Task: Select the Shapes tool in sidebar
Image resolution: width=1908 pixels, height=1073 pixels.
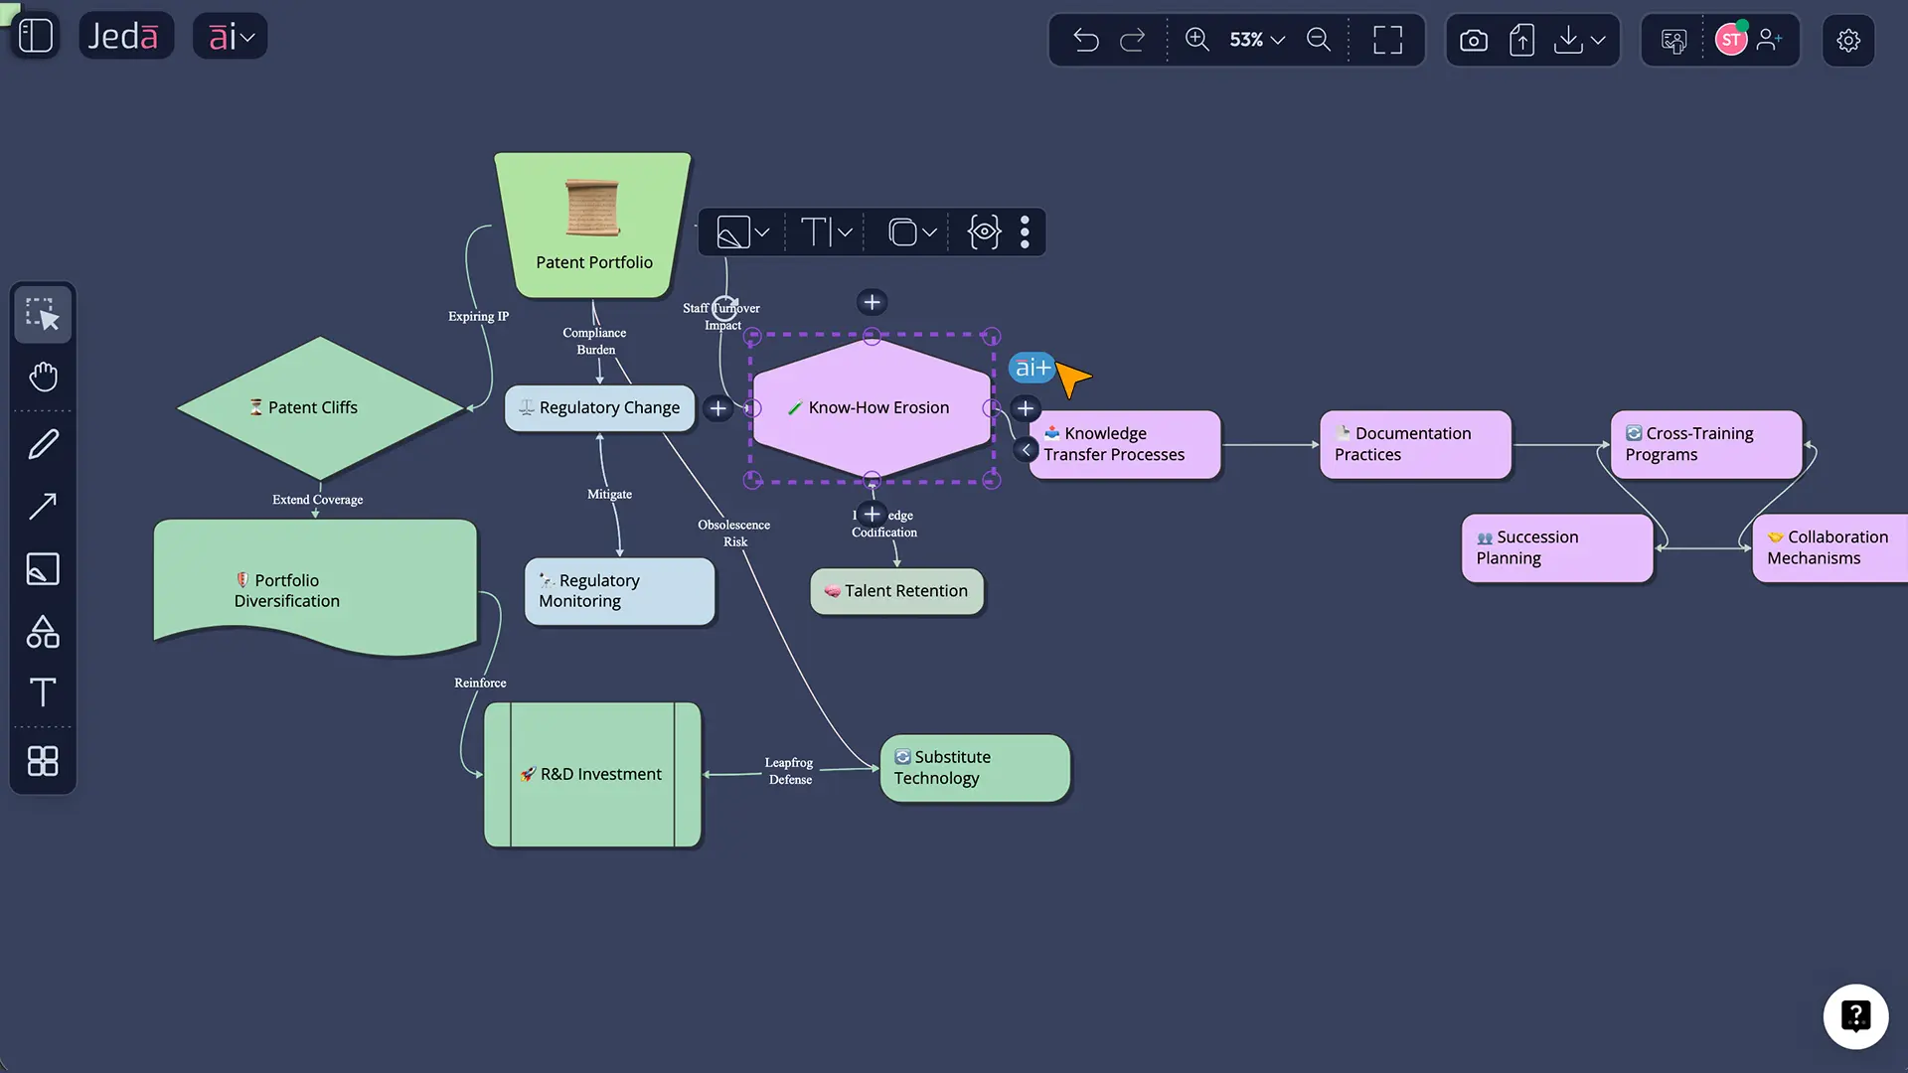Action: click(x=43, y=632)
